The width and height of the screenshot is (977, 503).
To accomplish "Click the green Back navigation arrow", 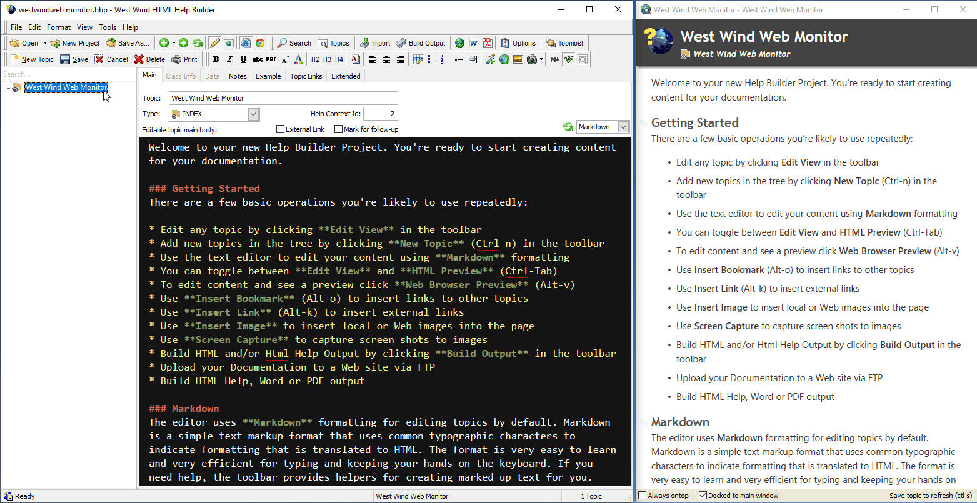I will (x=164, y=43).
